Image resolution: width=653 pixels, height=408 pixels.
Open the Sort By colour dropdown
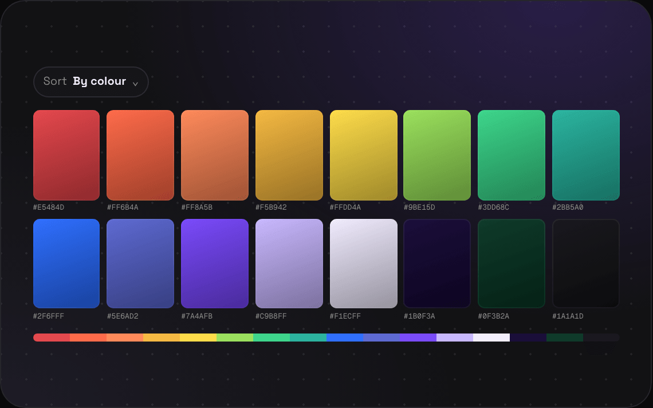[x=91, y=82]
